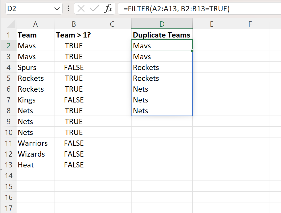The width and height of the screenshot is (281, 213).
Task: Select row 10 header
Action: (x=9, y=132)
